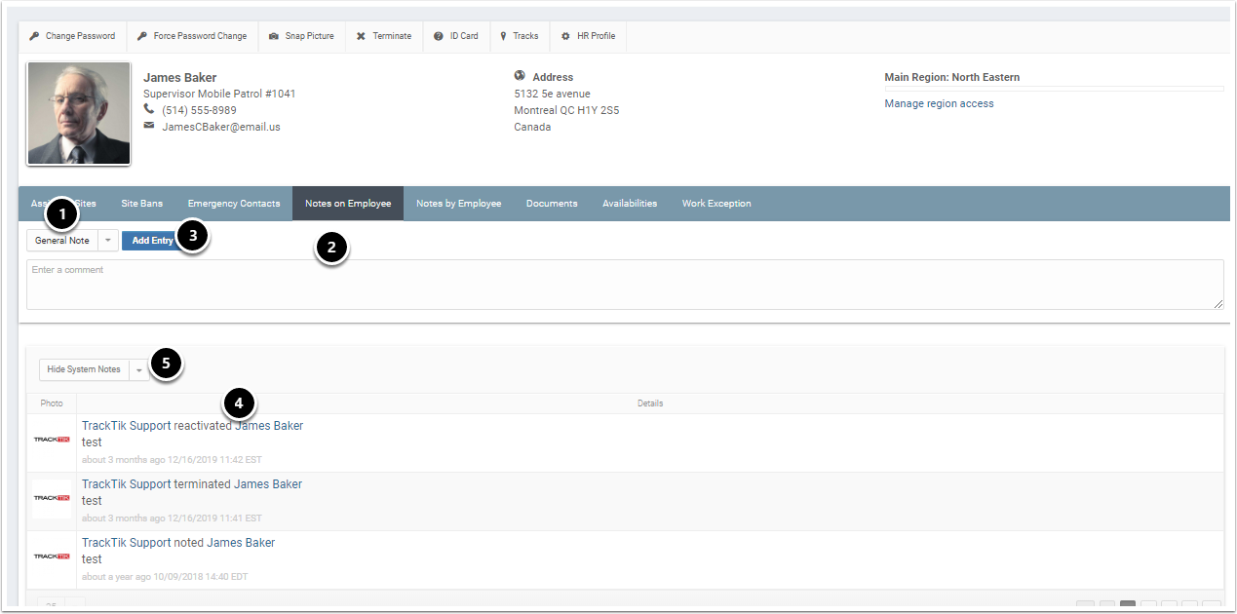Click the (514) 555-8989 phone number

click(199, 110)
